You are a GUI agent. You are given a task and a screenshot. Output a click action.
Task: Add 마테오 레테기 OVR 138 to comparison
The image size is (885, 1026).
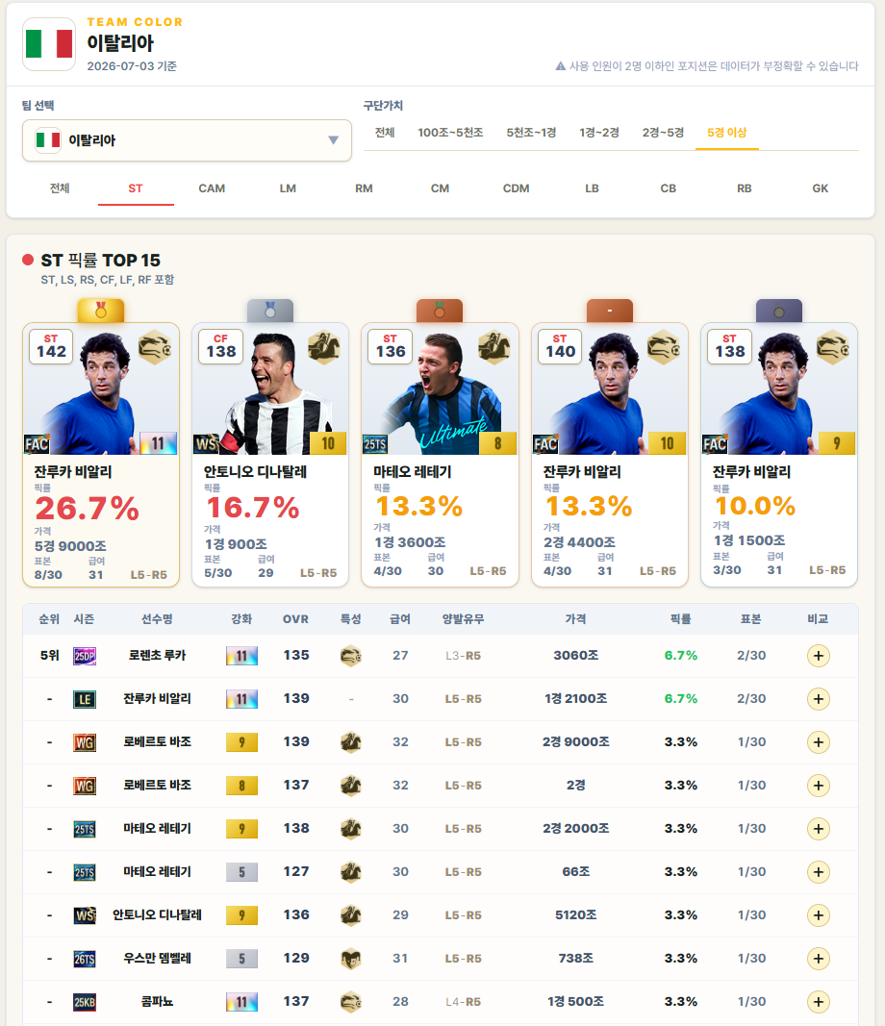[819, 828]
